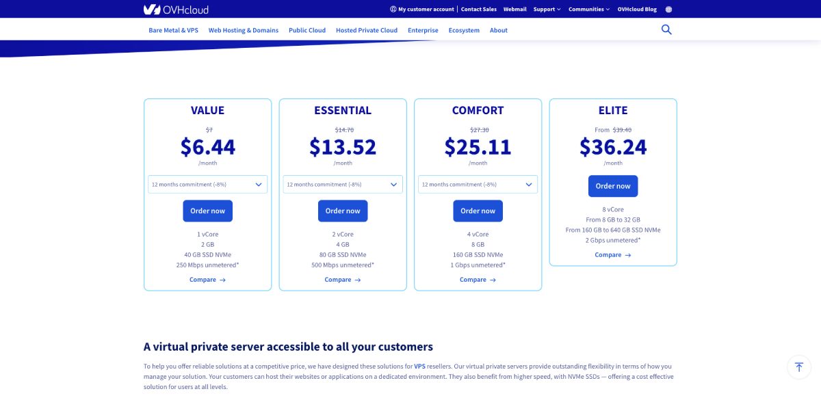Expand the Communities dropdown menu
This screenshot has height=413, width=821.
[x=588, y=9]
